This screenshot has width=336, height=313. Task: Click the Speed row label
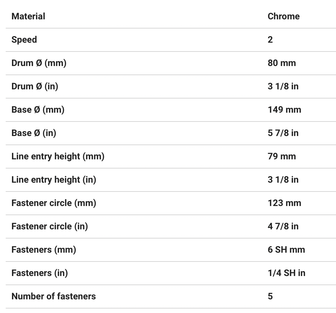point(24,40)
